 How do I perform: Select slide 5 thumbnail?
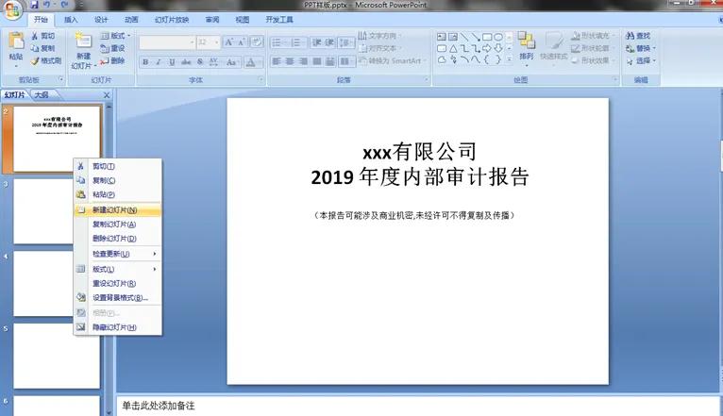[x=57, y=356]
